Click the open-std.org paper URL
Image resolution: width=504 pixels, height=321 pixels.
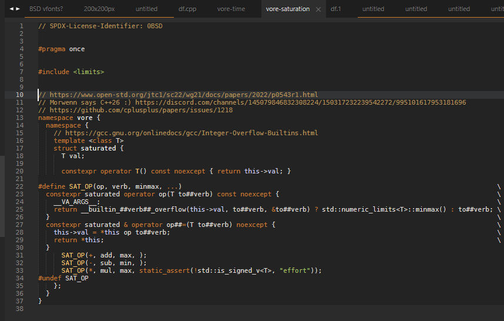183,95
